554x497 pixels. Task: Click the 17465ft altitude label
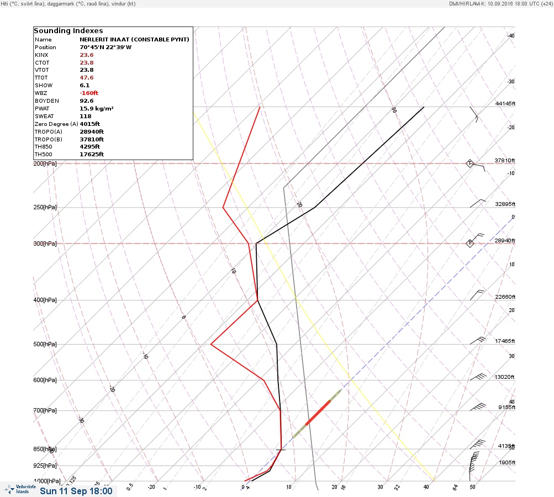[x=505, y=341]
